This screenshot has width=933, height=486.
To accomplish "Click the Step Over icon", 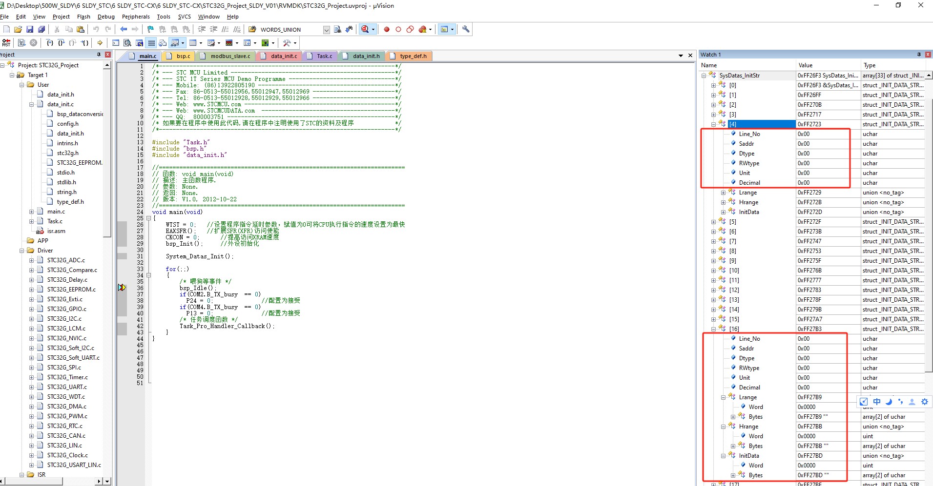I will [61, 43].
